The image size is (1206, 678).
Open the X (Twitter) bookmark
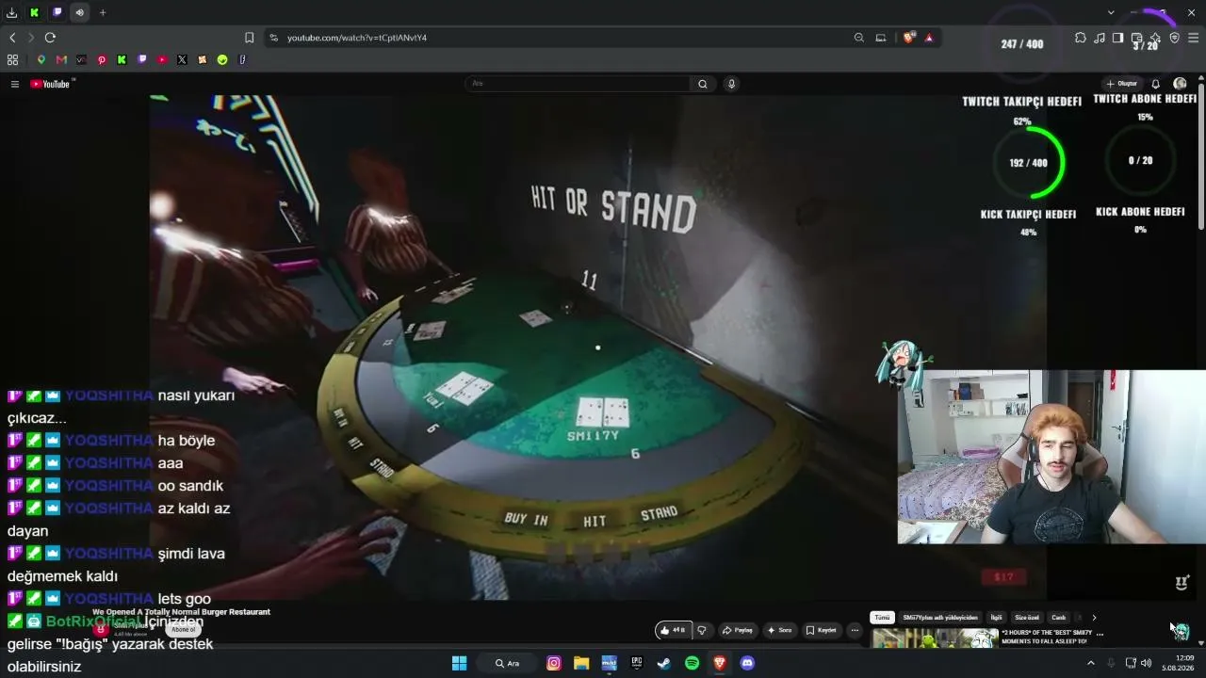coord(182,59)
